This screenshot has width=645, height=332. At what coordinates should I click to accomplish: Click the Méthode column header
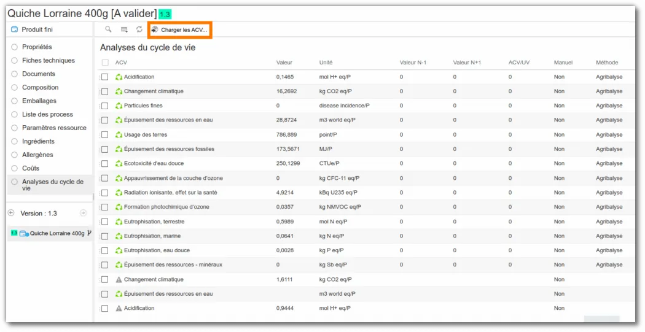pos(607,63)
